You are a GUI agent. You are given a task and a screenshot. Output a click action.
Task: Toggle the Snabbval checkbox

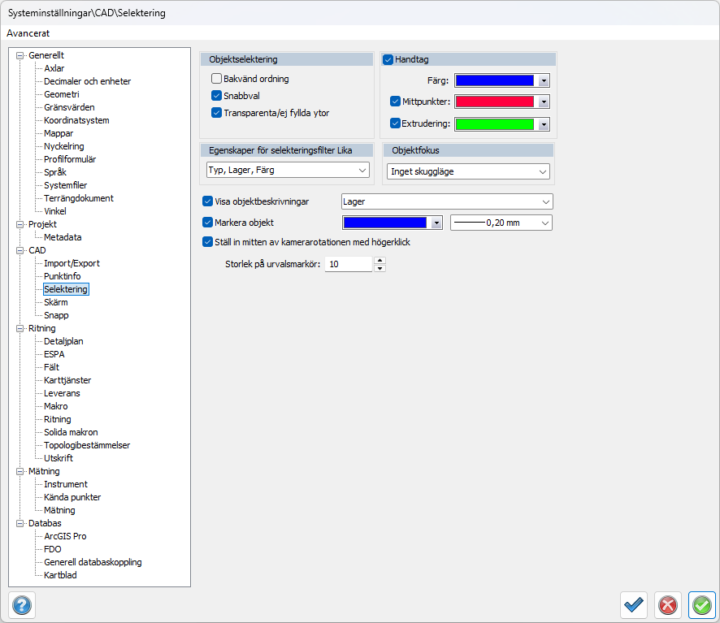click(217, 96)
